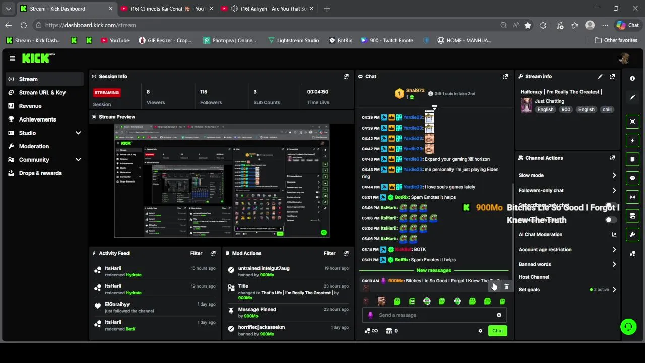Click the pencil icon in right sidebar
This screenshot has width=645, height=363.
tap(632, 97)
